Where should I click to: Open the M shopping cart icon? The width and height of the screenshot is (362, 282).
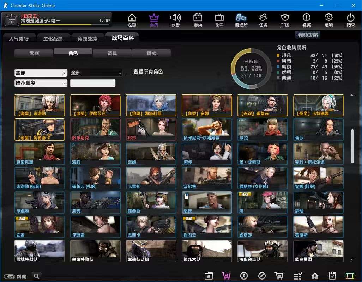coord(279,276)
